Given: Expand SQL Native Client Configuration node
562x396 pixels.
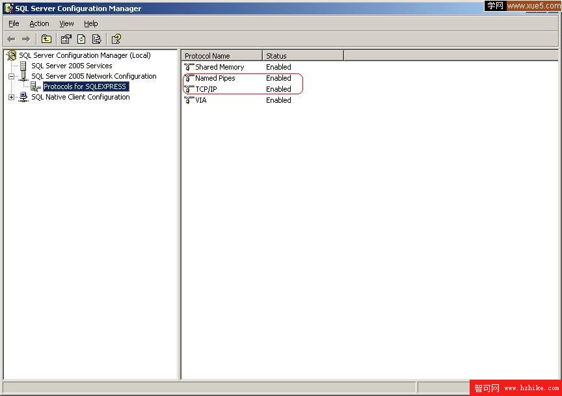Looking at the screenshot, I should point(12,97).
